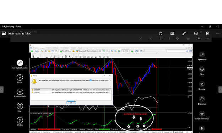Switch to the EURJPY,M5 chart tab
Image resolution: width=222 pixels, height=133 pixels.
tap(90, 132)
